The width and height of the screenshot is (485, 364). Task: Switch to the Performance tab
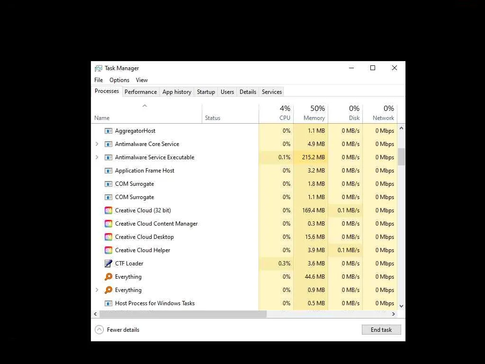(141, 92)
